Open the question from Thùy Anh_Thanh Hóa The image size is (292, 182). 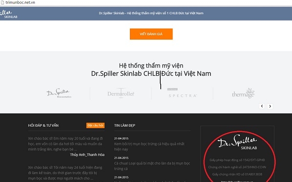click(65, 144)
